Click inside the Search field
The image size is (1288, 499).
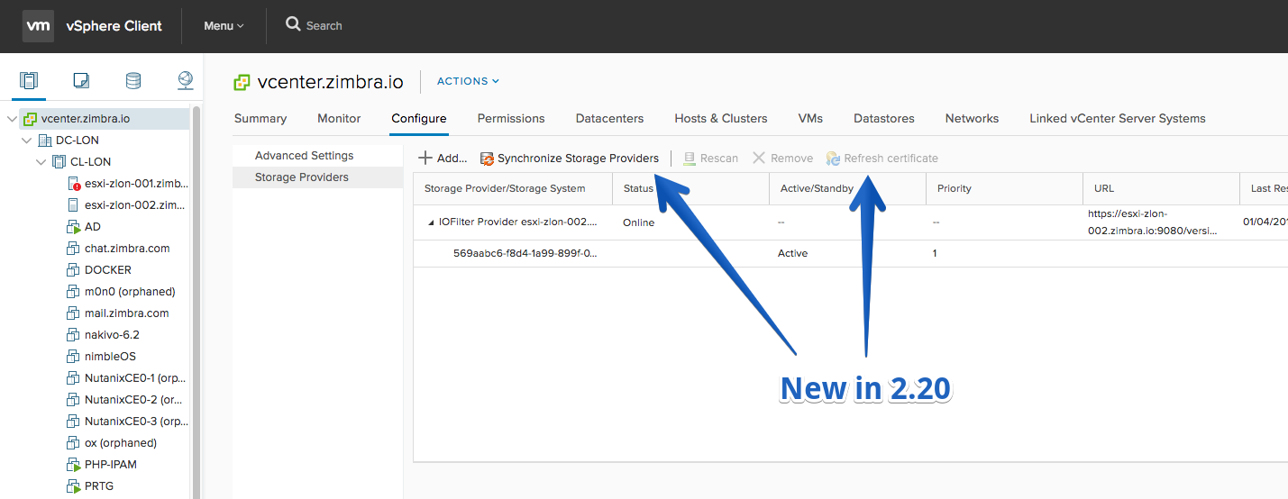click(324, 26)
